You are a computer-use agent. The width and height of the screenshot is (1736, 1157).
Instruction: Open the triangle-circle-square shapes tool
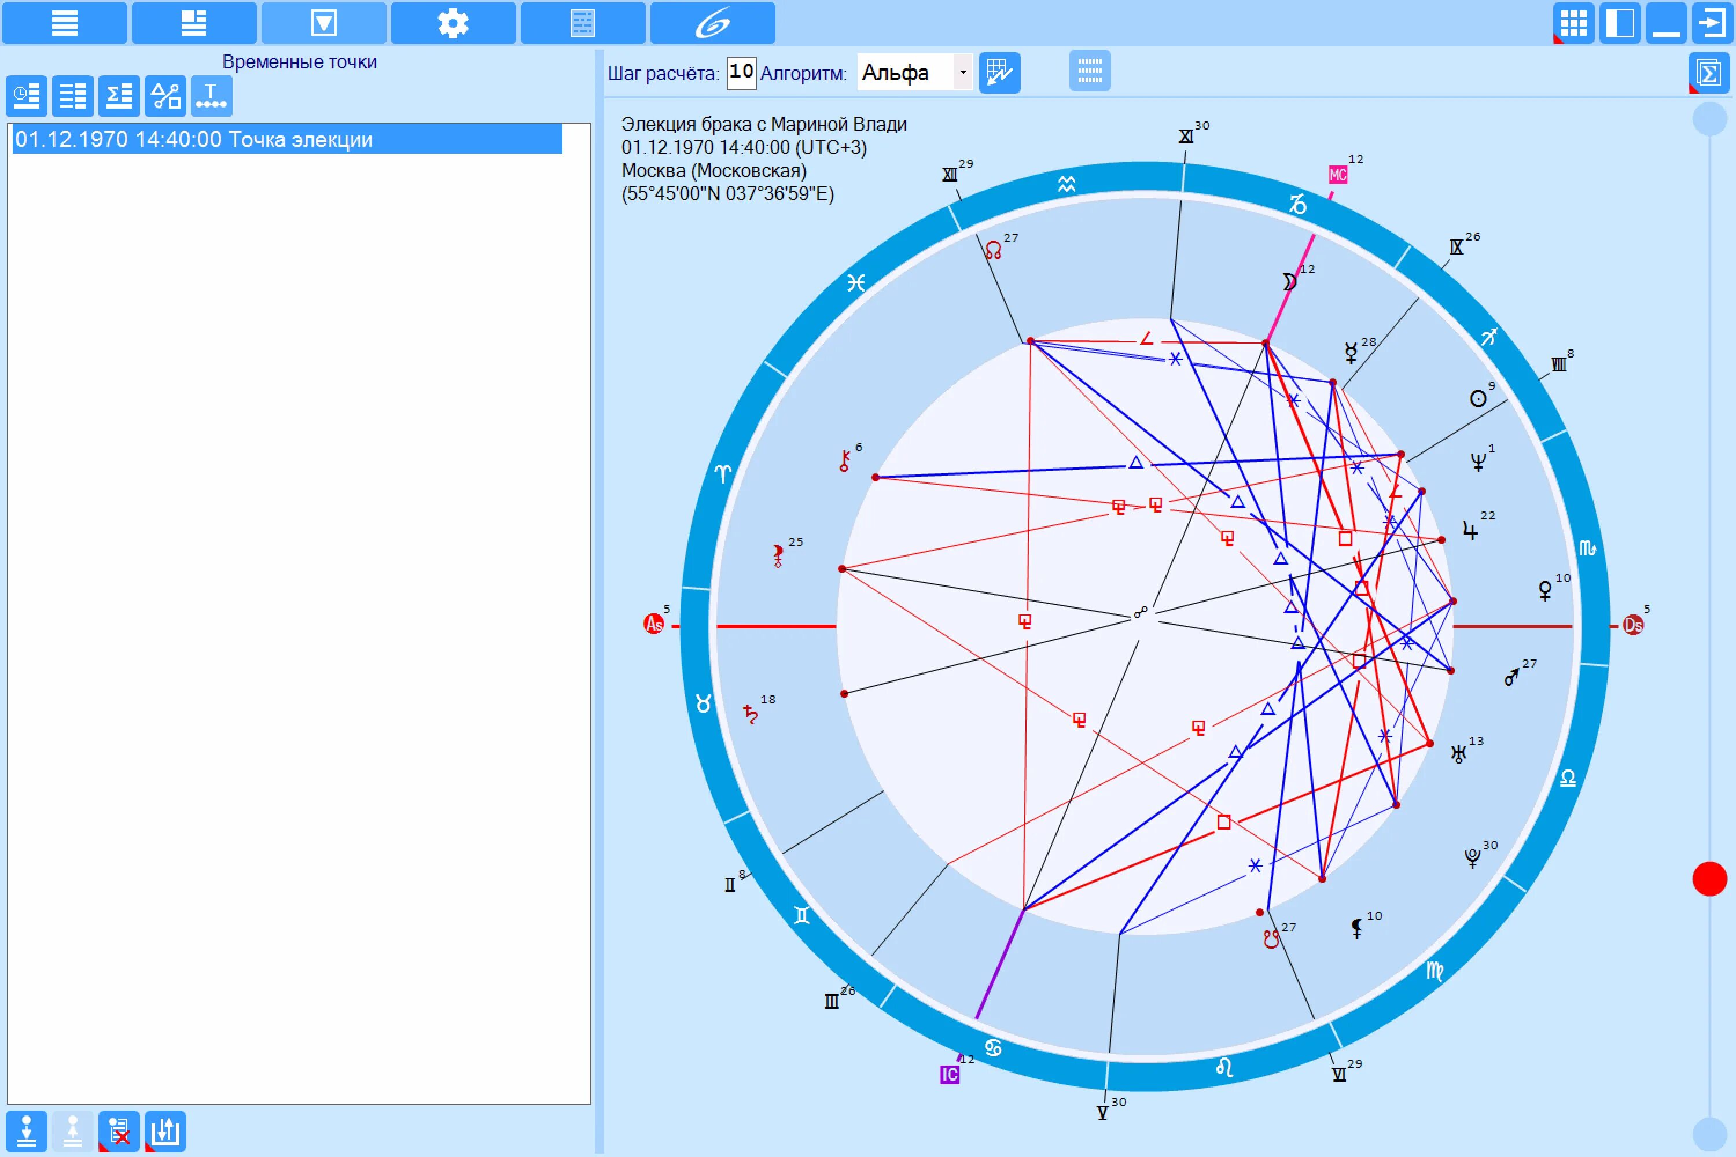(x=165, y=96)
